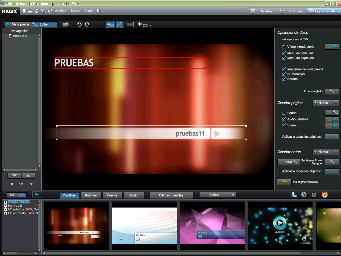The image size is (341, 256).
Task: Click the link objects chain icon
Action: pyautogui.click(x=120, y=24)
